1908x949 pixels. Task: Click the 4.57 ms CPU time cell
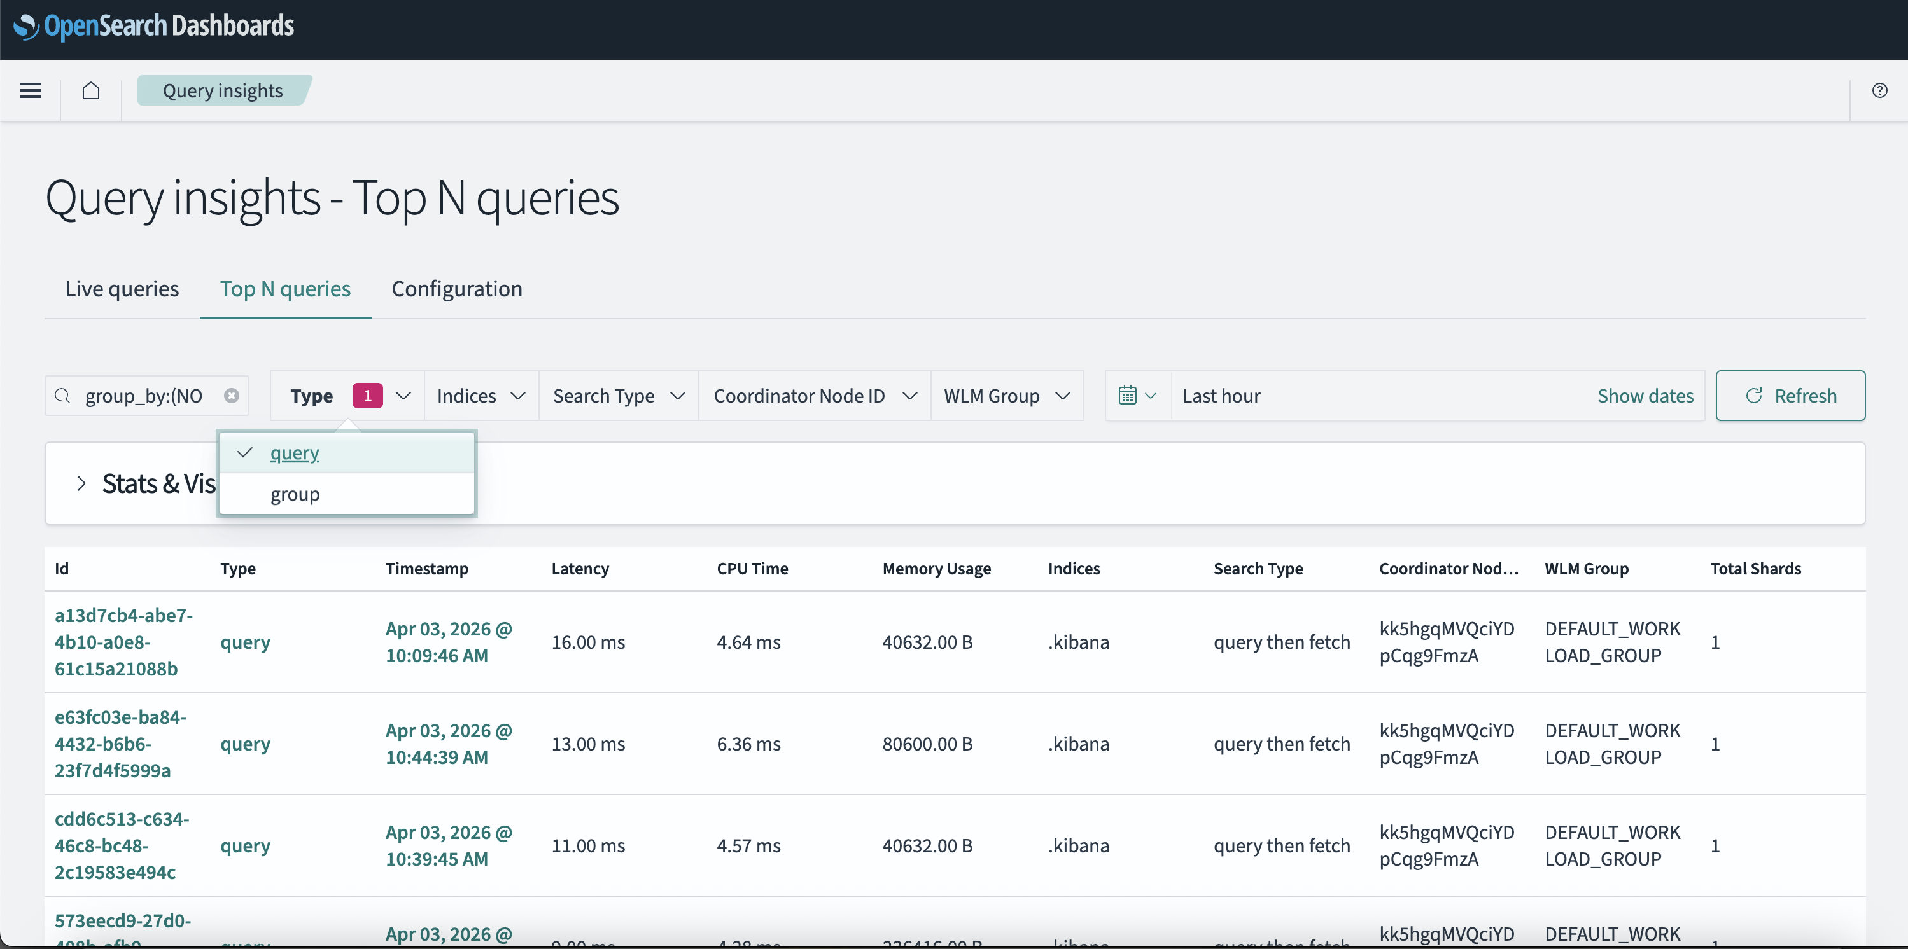point(748,845)
